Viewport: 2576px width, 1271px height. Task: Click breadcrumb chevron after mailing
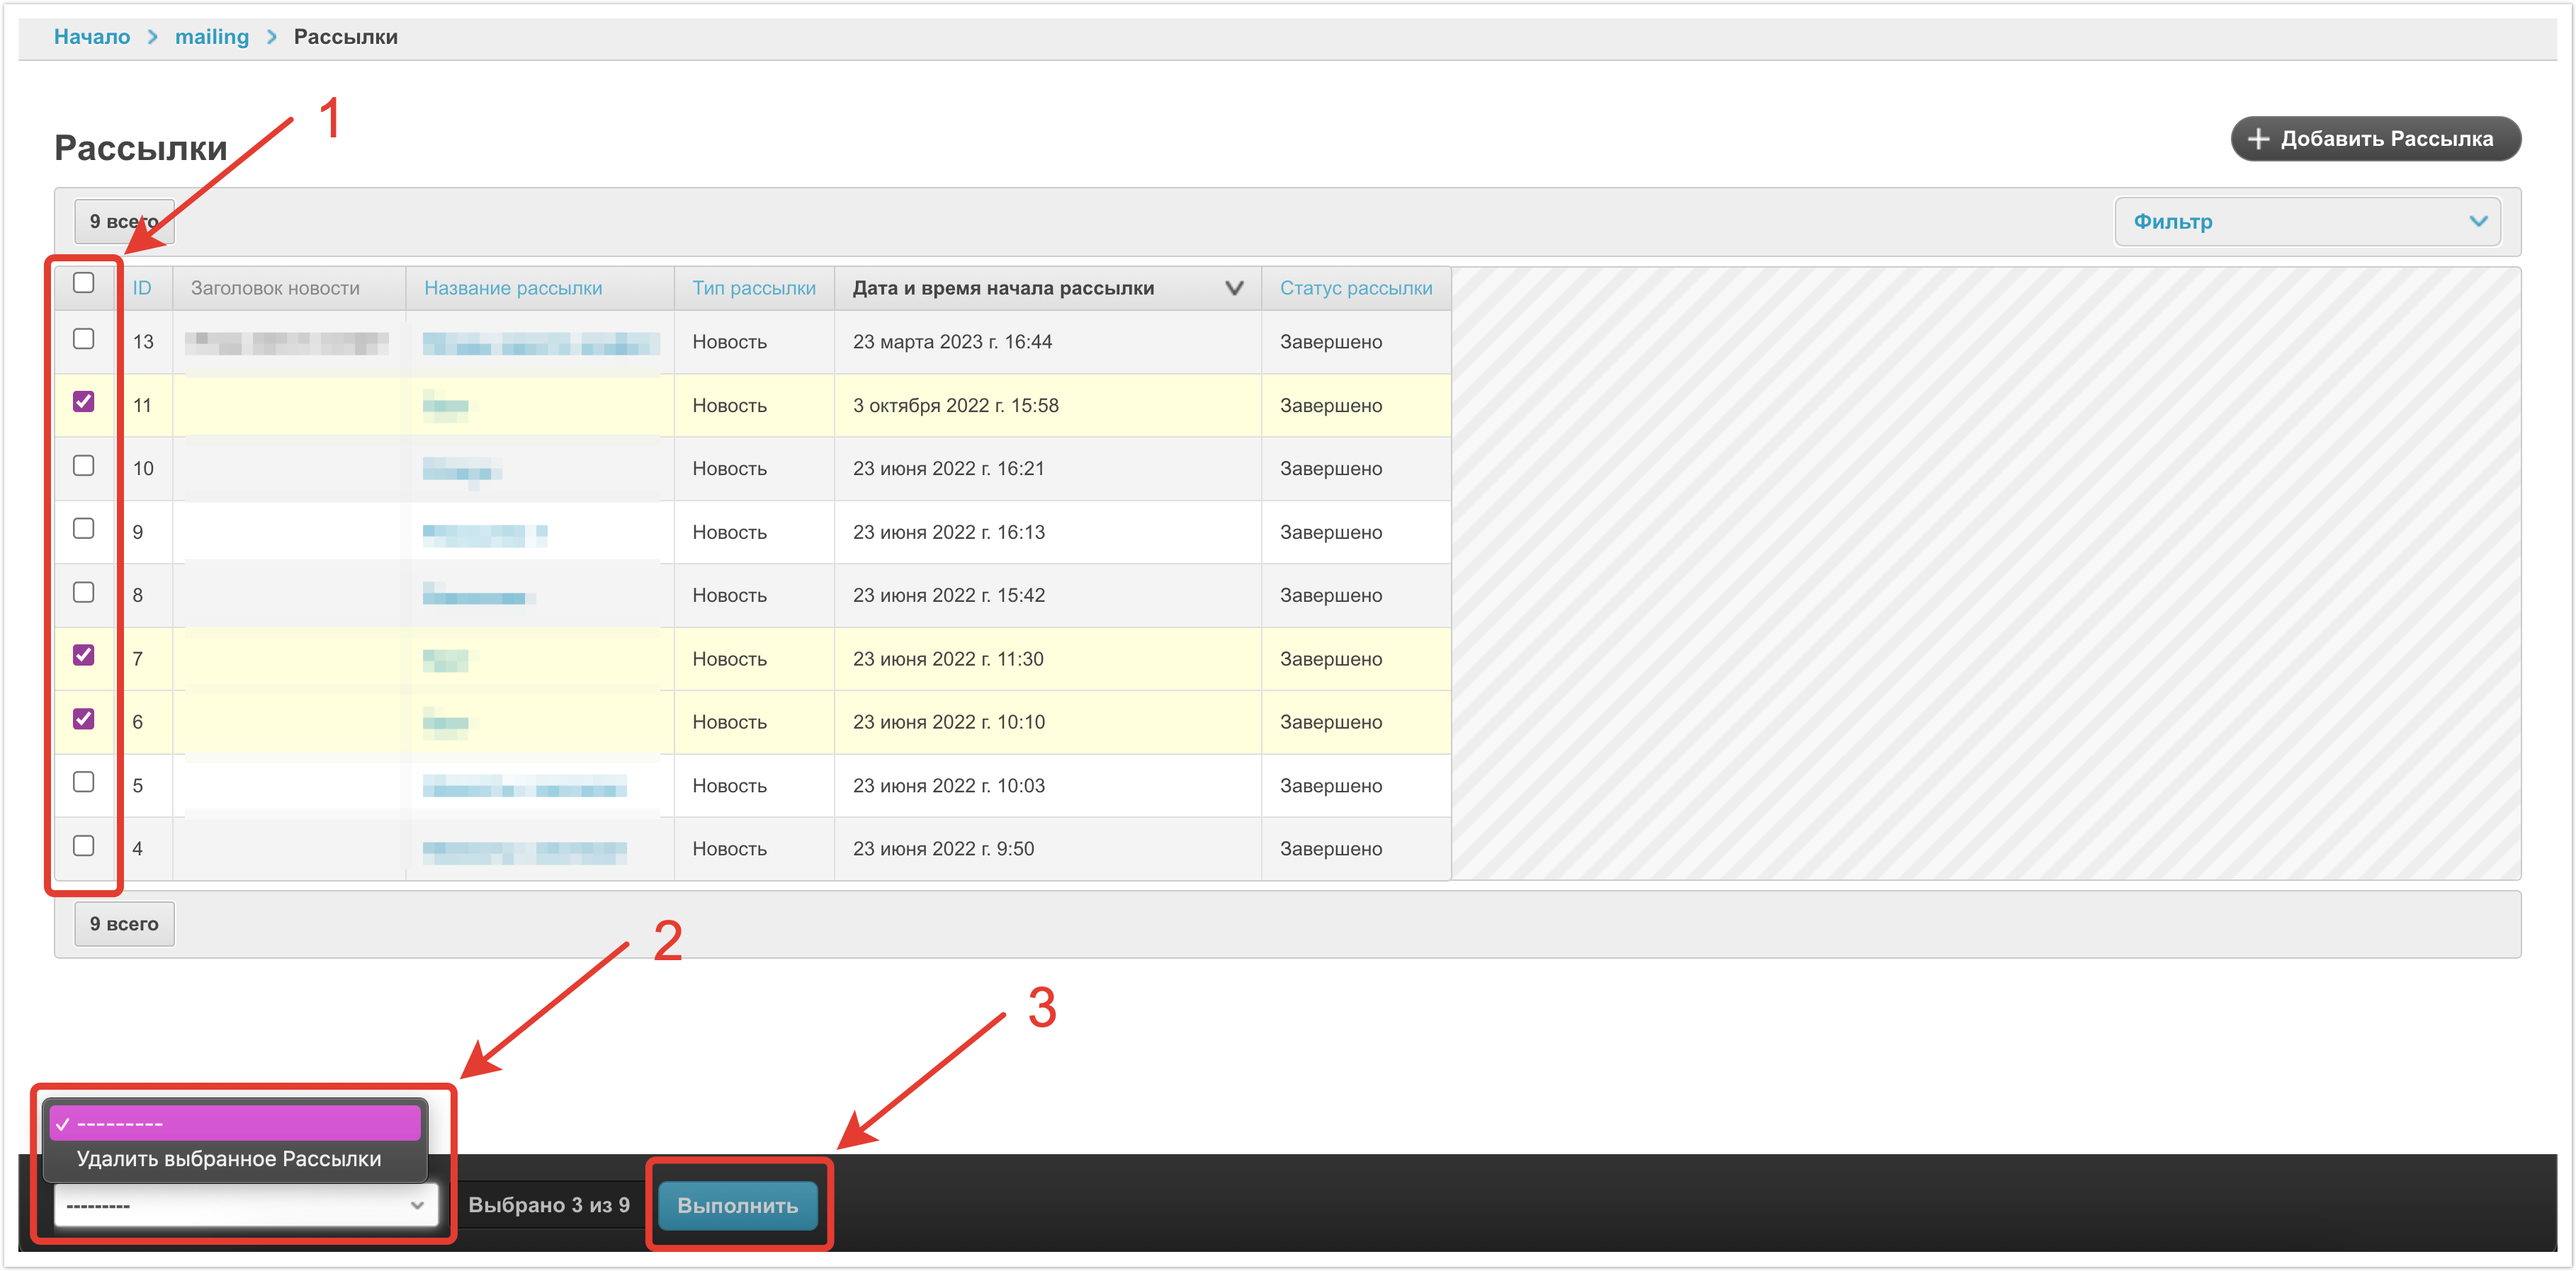tap(271, 37)
